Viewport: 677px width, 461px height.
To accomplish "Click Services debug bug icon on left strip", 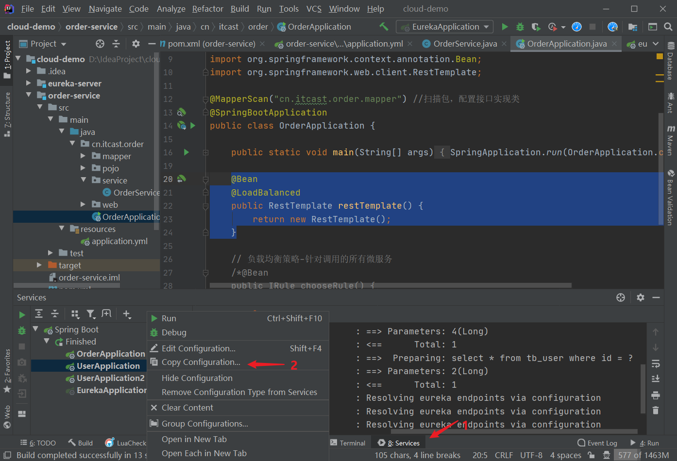I will 22,331.
